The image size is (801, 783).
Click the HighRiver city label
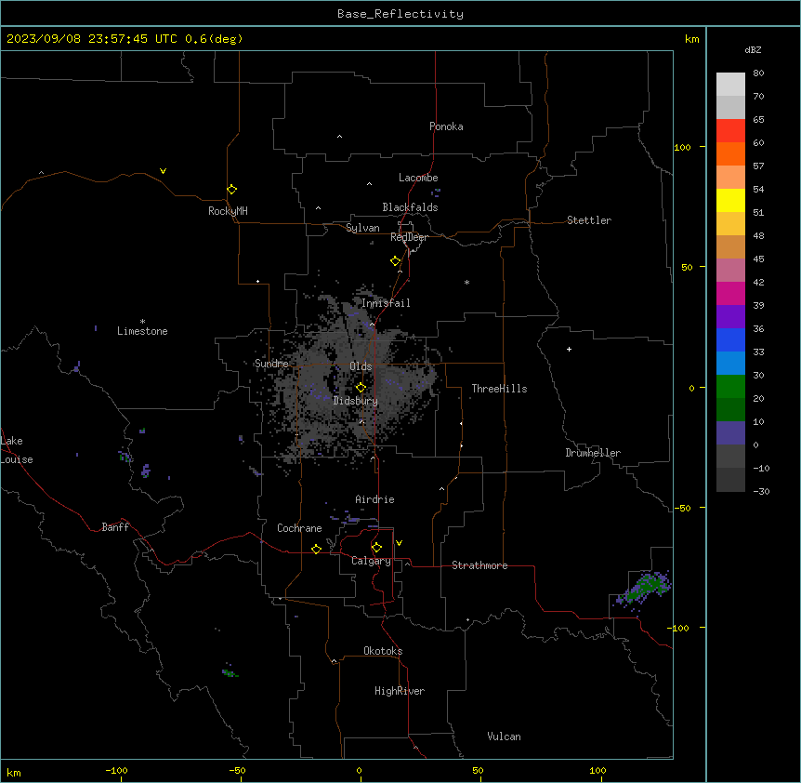coord(400,691)
